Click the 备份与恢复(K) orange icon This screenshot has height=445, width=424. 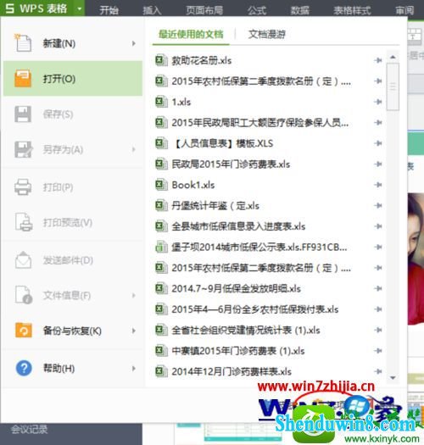pos(23,331)
